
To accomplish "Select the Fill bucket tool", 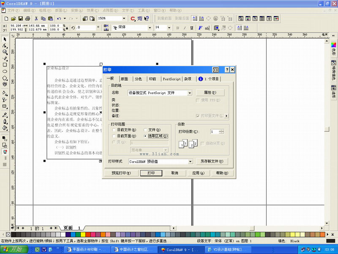I will [x=5, y=128].
